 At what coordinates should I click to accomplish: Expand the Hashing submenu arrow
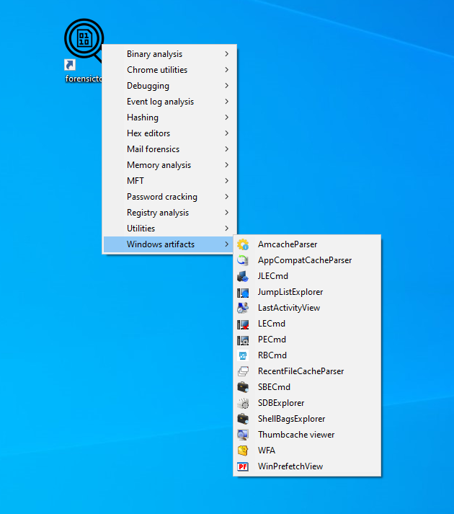tap(227, 117)
